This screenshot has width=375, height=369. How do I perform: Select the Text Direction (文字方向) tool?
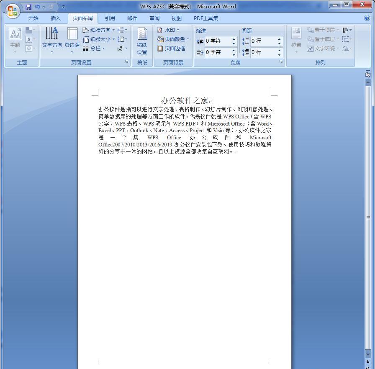52,40
